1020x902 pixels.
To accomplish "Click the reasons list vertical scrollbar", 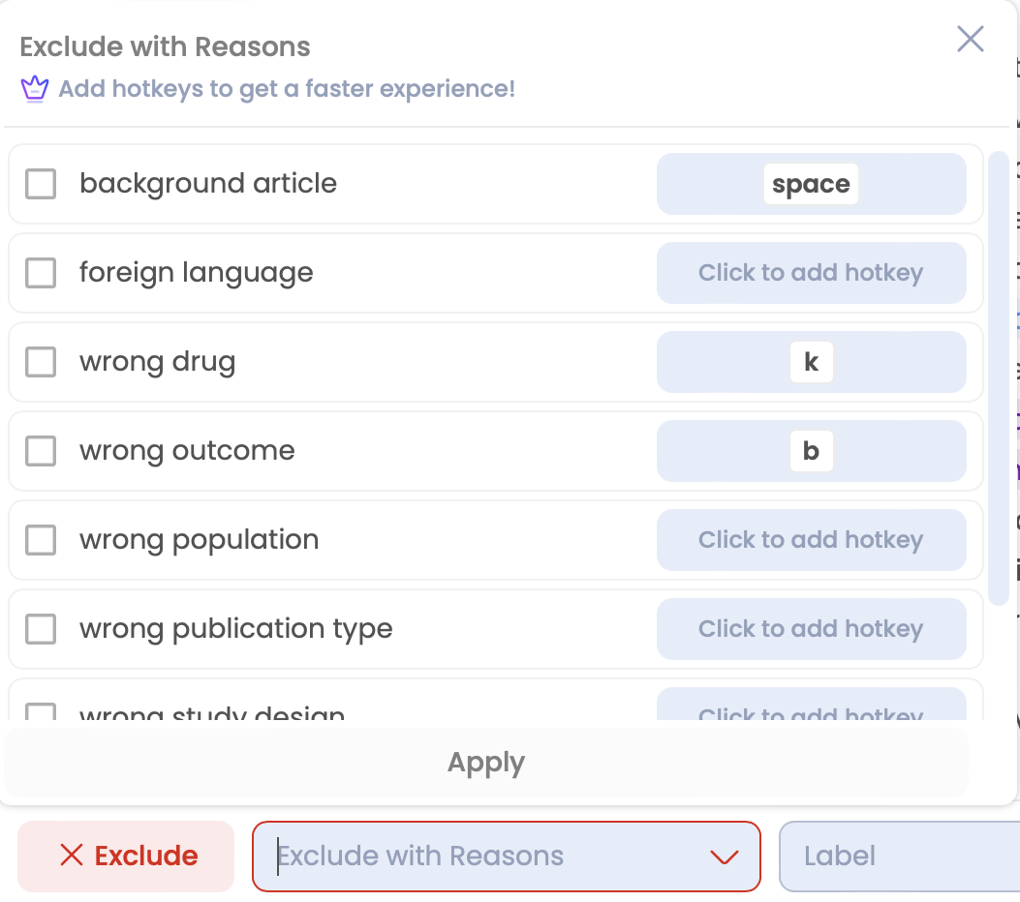I will click(x=998, y=378).
